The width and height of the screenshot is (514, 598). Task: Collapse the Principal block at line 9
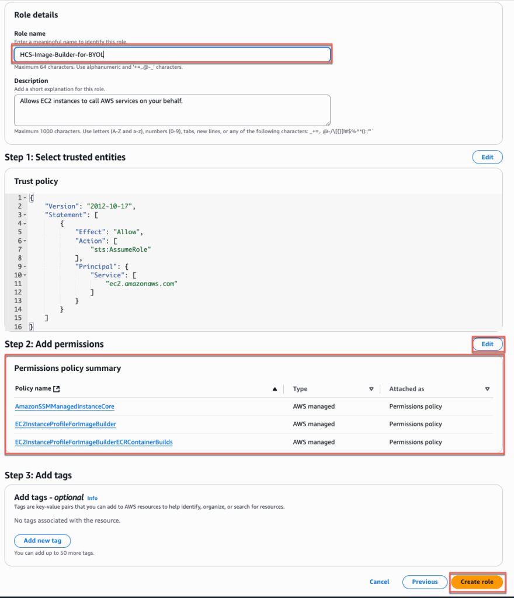(26, 266)
